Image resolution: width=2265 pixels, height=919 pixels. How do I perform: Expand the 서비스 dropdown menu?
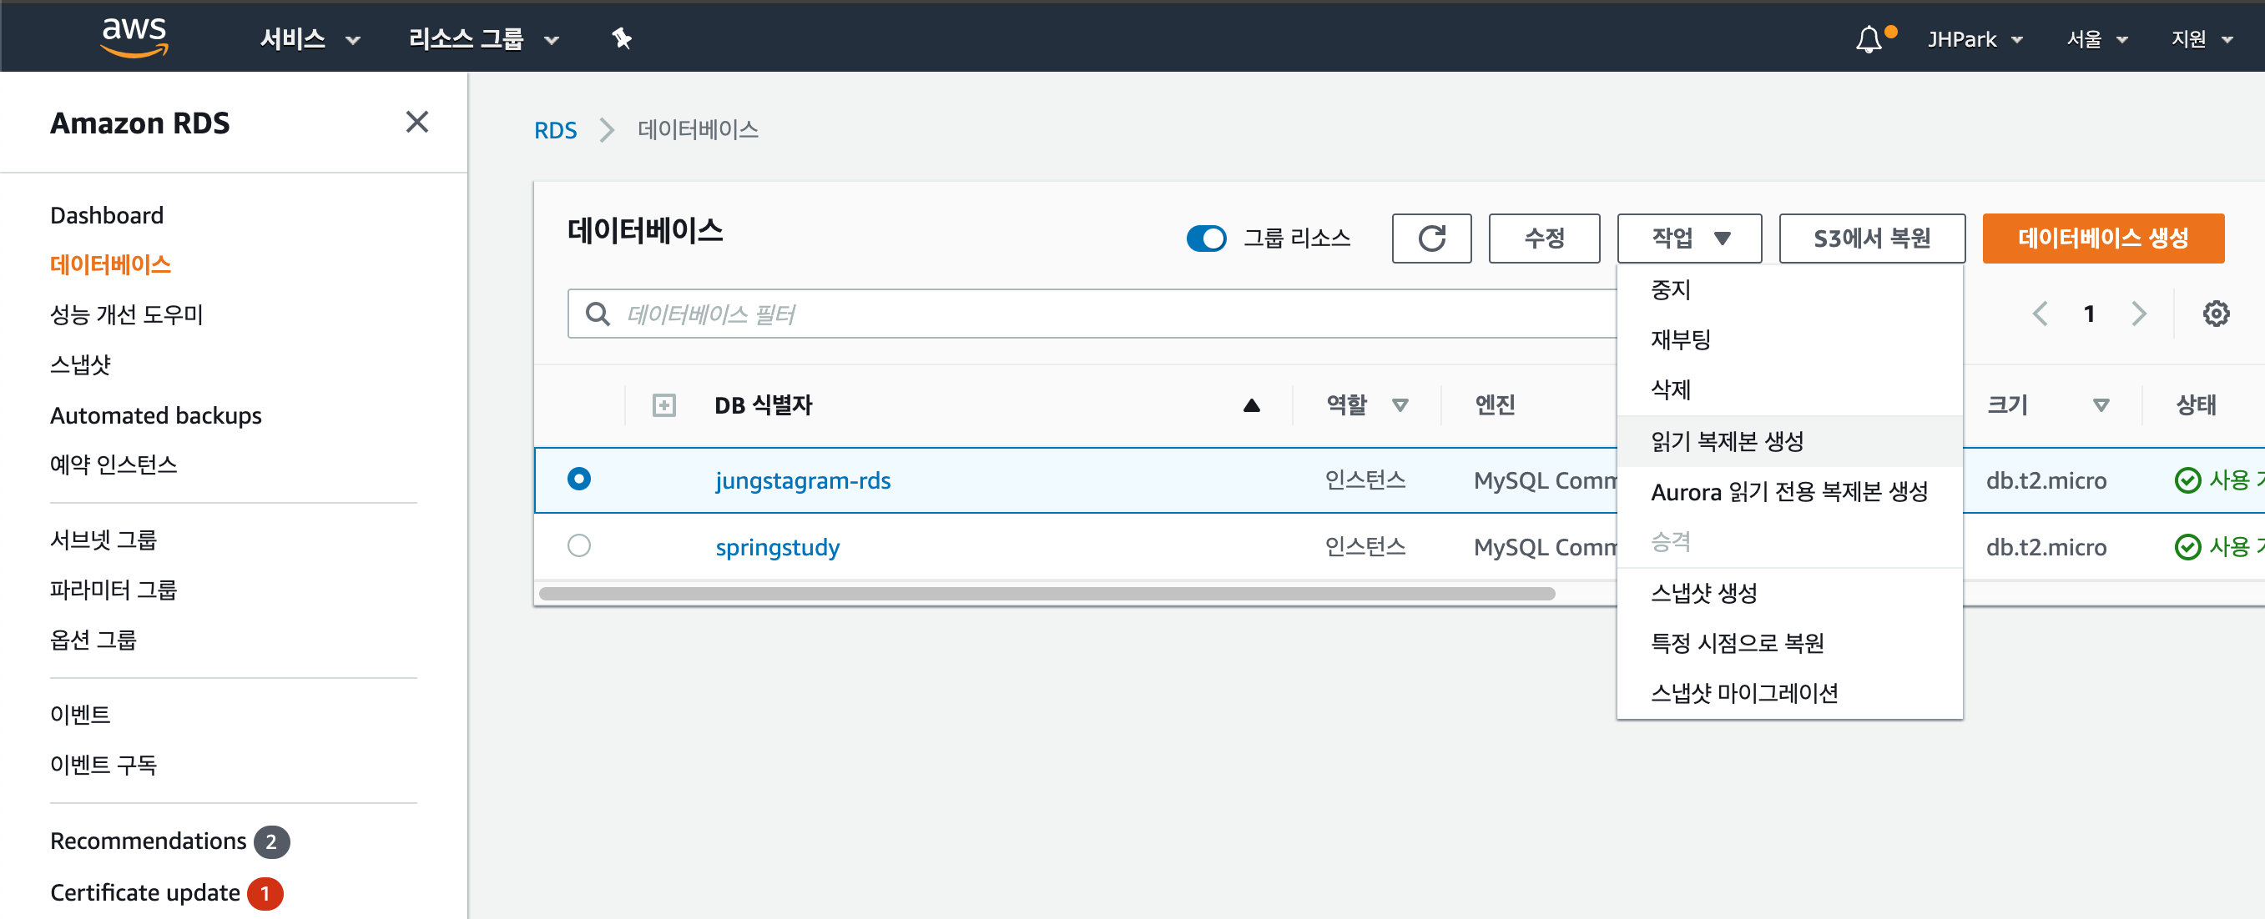click(x=310, y=39)
